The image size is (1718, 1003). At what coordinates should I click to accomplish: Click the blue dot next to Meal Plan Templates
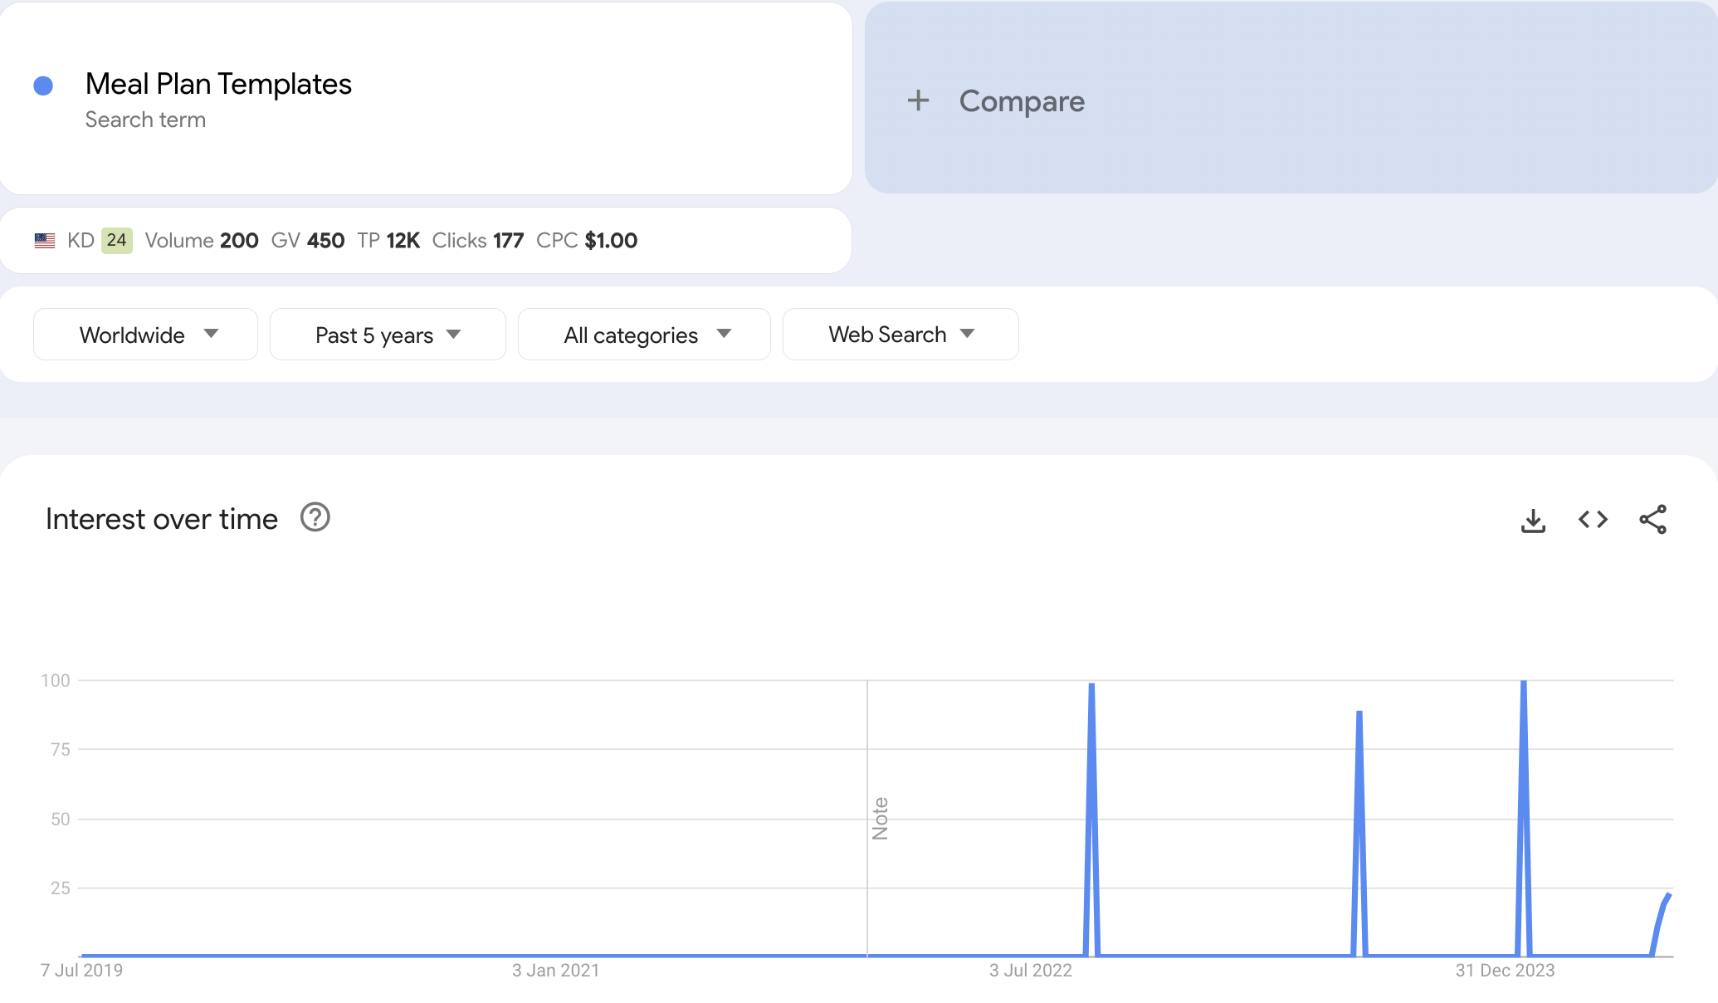click(43, 86)
